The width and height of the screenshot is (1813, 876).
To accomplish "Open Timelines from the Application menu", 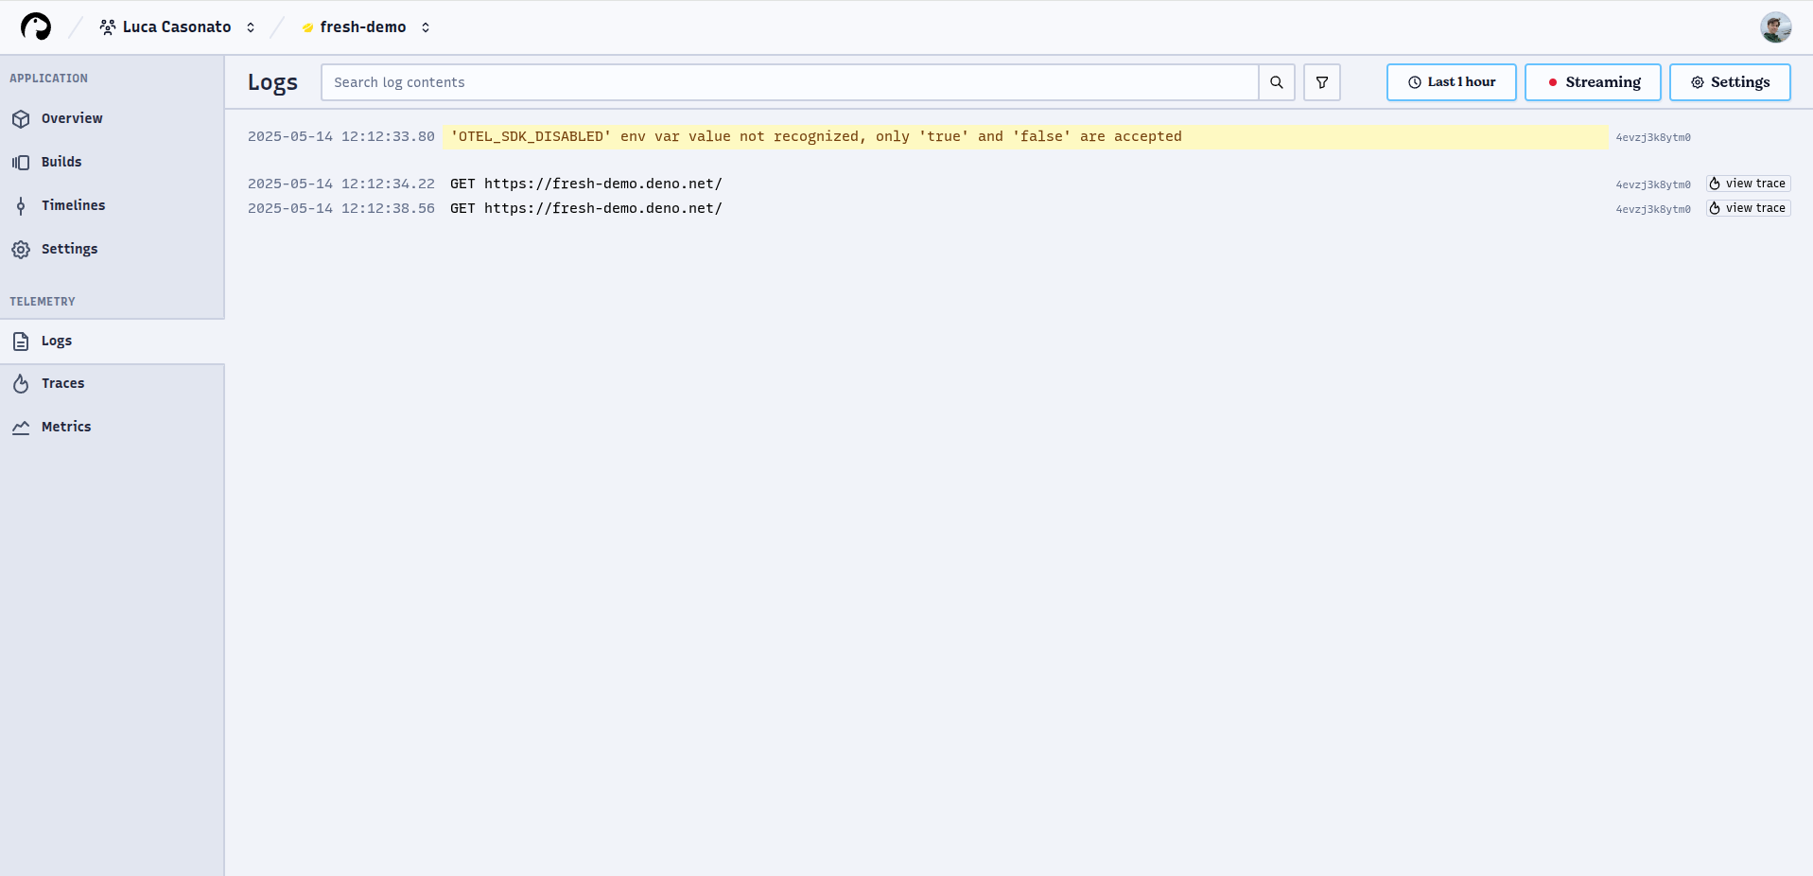I will point(73,205).
